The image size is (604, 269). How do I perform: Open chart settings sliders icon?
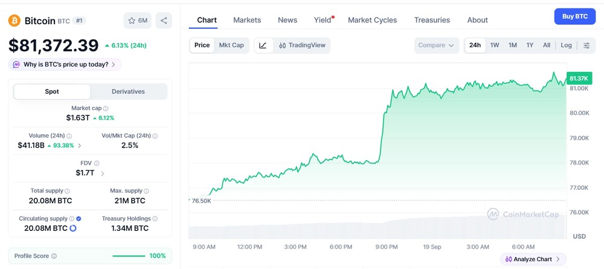click(586, 45)
